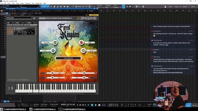Screen dimensions: 198x111
Task: Click the YouTube icon in banner
Action: point(60,109)
